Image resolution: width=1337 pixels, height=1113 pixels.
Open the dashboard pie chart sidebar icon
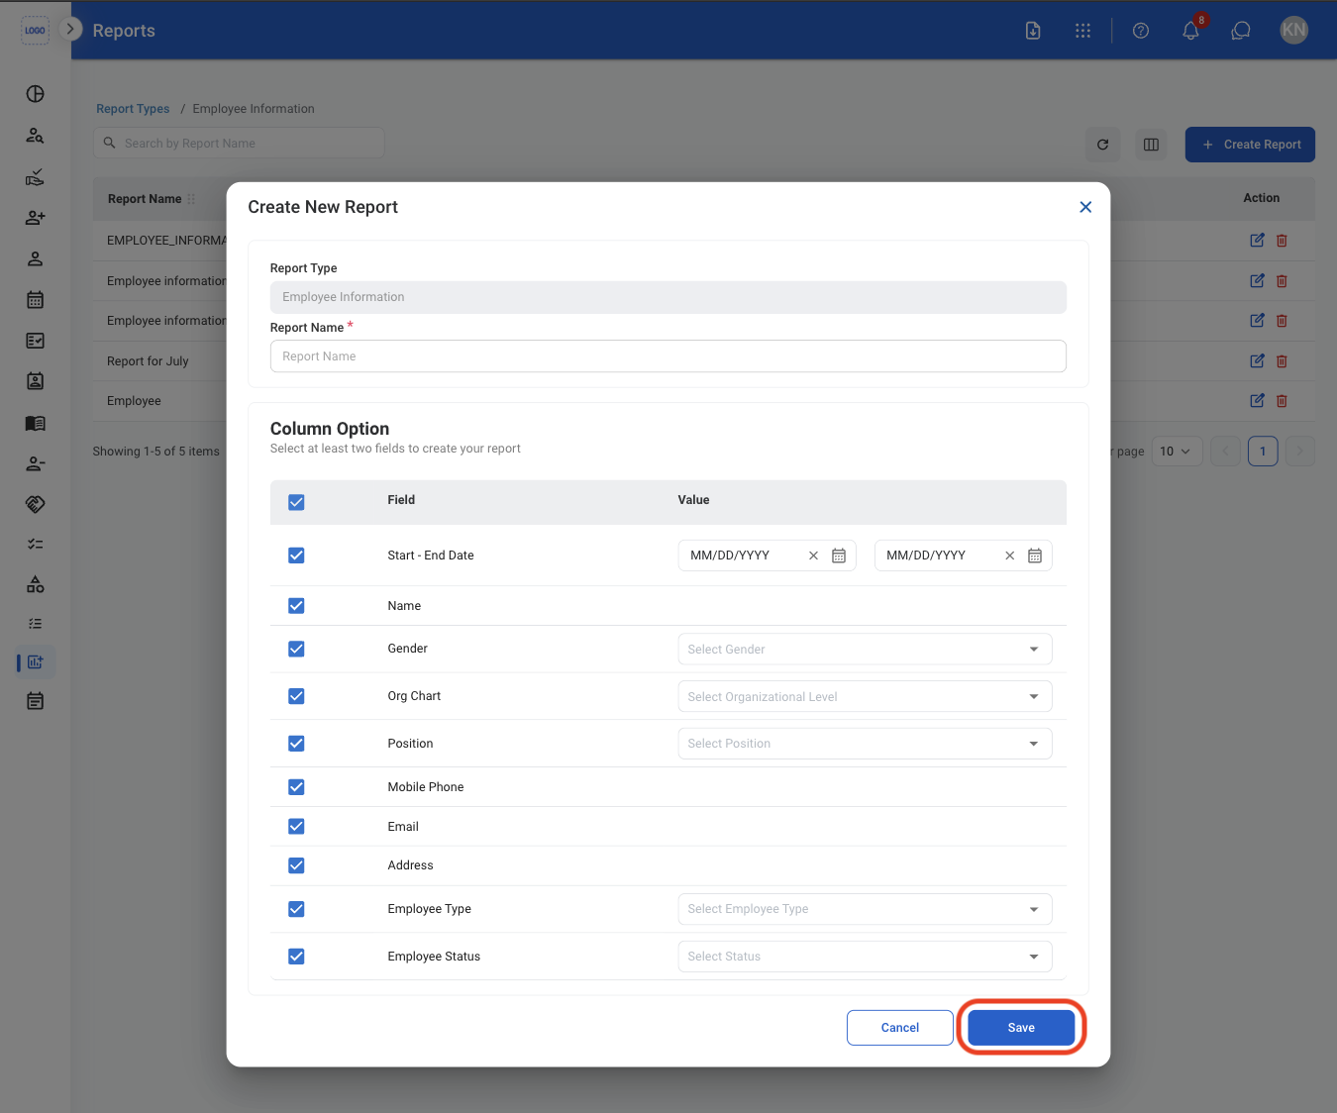[36, 94]
